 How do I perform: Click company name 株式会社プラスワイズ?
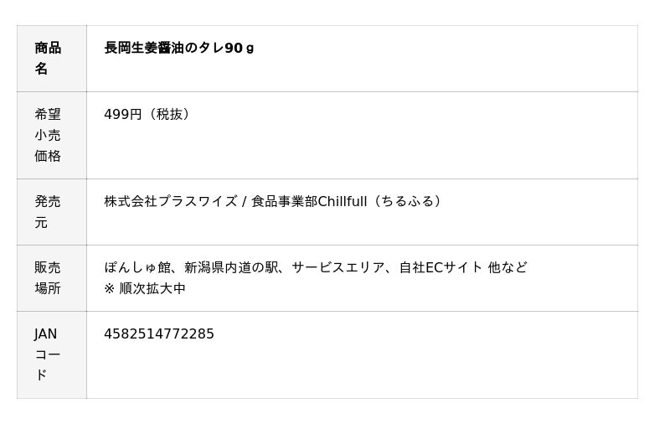pos(170,201)
